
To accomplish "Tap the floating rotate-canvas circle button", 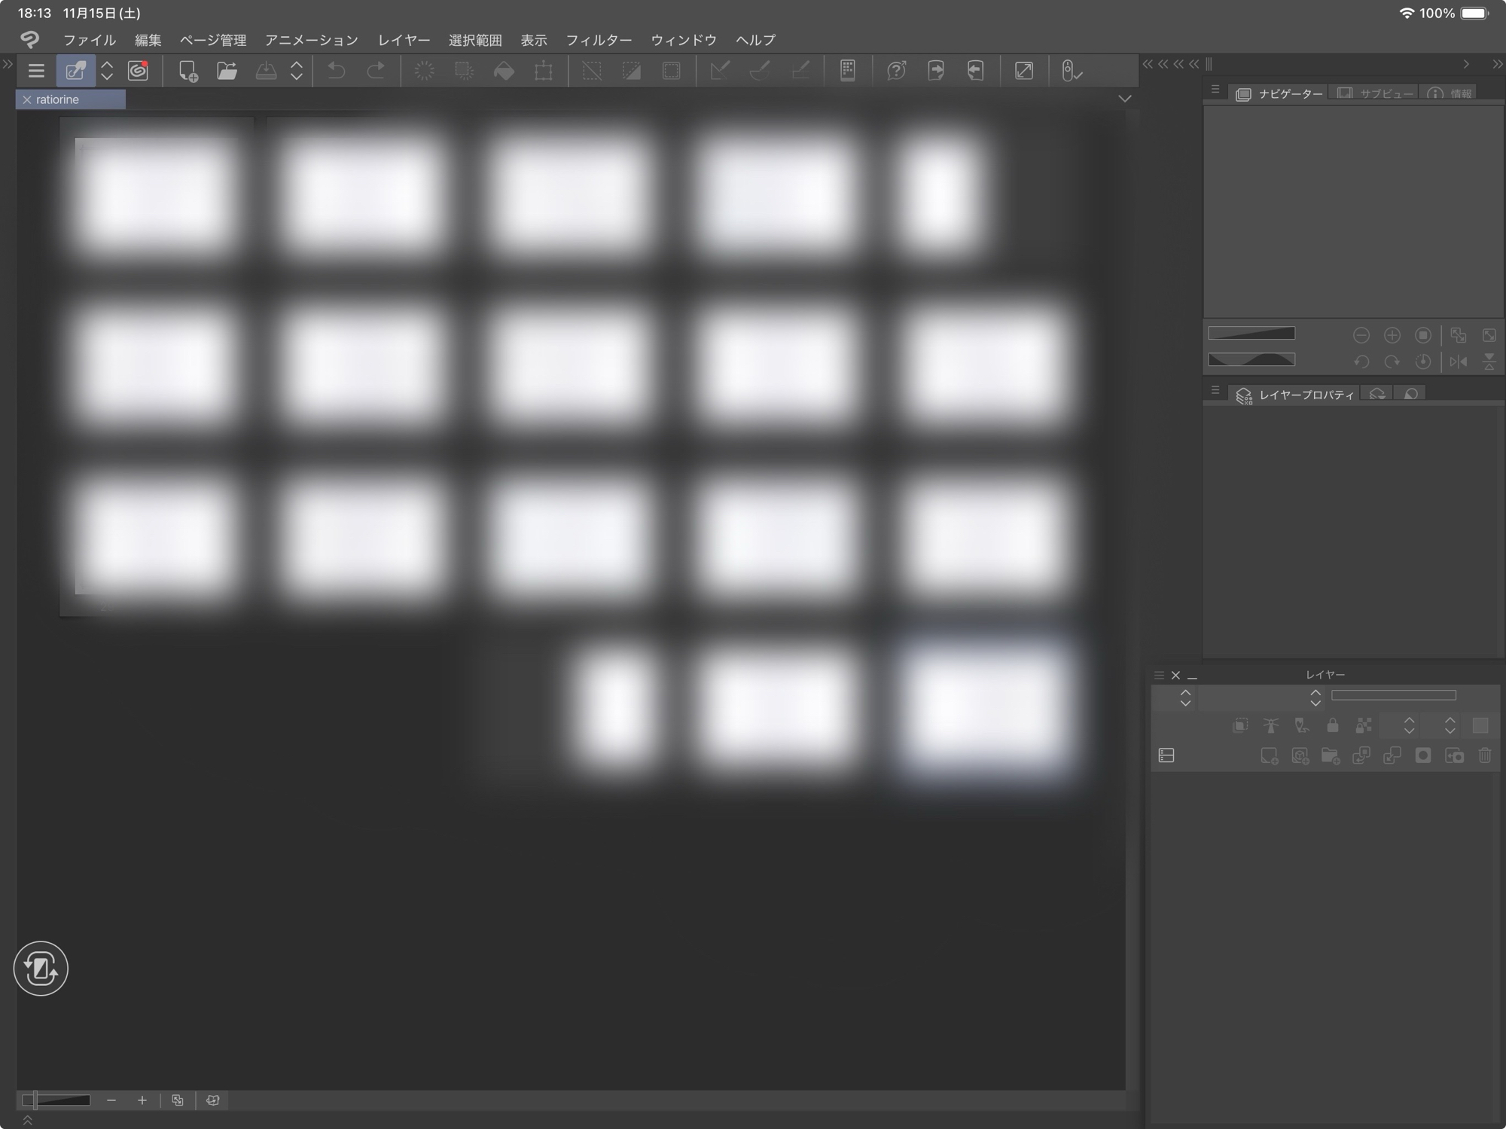I will pos(41,968).
